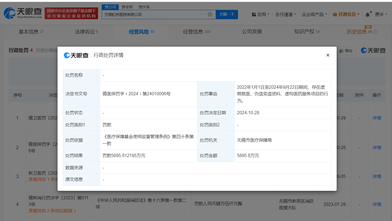392x221 pixels.
Task: Open the 公司发展 tab
Action: click(252, 32)
